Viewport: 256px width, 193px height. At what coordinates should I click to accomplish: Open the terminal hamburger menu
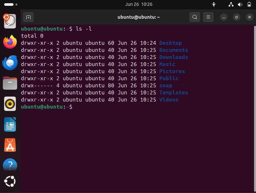pyautogui.click(x=208, y=17)
